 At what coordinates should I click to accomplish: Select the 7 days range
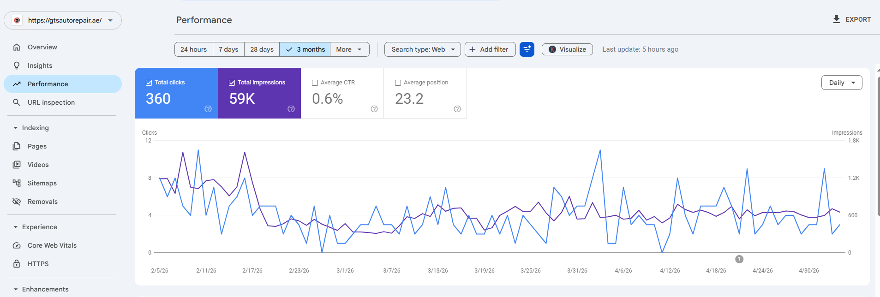tap(228, 49)
